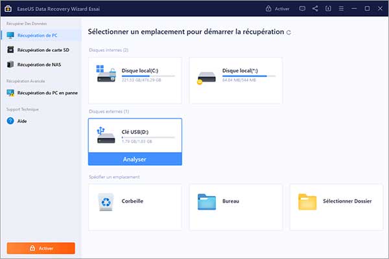Click the Support Technique section label
Image resolution: width=389 pixels, height=259 pixels.
click(23, 109)
